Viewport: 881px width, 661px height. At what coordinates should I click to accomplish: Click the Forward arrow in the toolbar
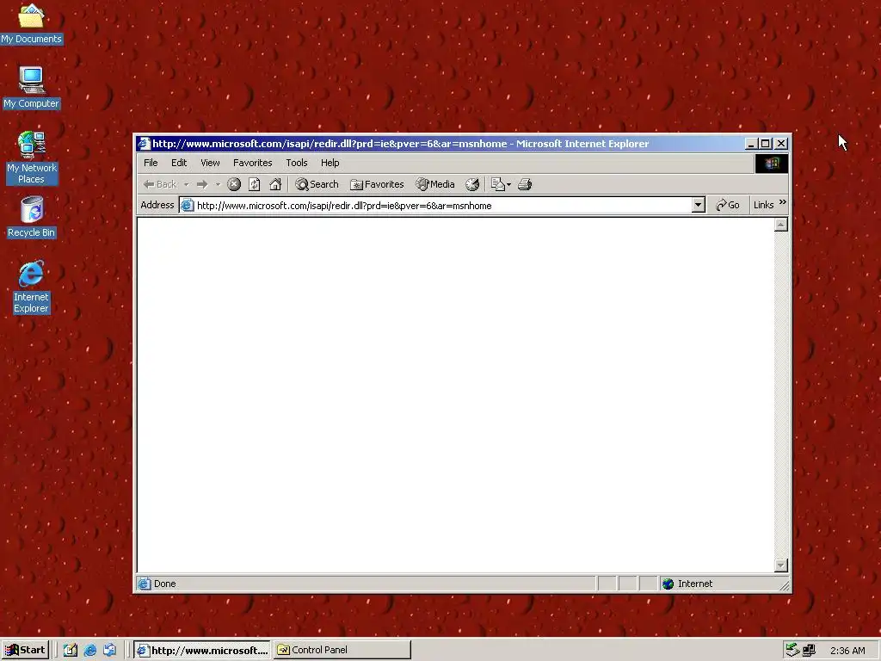[x=201, y=184]
